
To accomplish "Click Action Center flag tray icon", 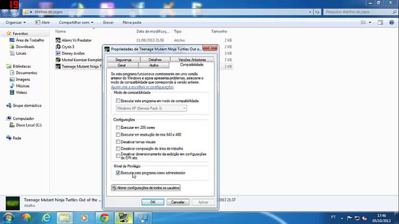I will (x=349, y=218).
